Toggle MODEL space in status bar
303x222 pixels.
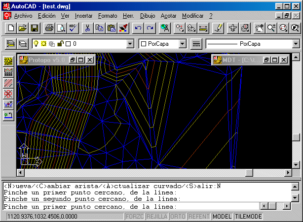[222, 217]
